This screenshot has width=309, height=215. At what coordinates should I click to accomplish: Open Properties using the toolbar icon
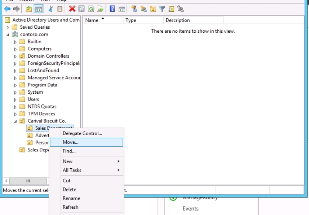[x=81, y=9]
